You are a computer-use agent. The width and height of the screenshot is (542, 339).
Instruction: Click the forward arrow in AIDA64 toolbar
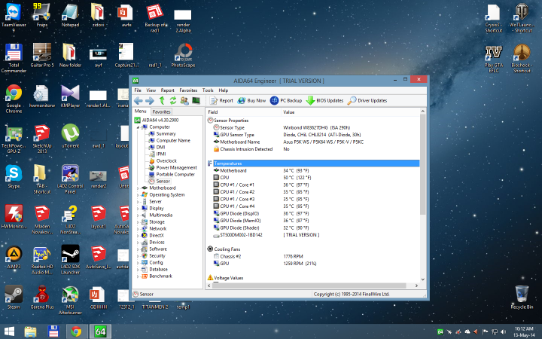[x=150, y=101]
